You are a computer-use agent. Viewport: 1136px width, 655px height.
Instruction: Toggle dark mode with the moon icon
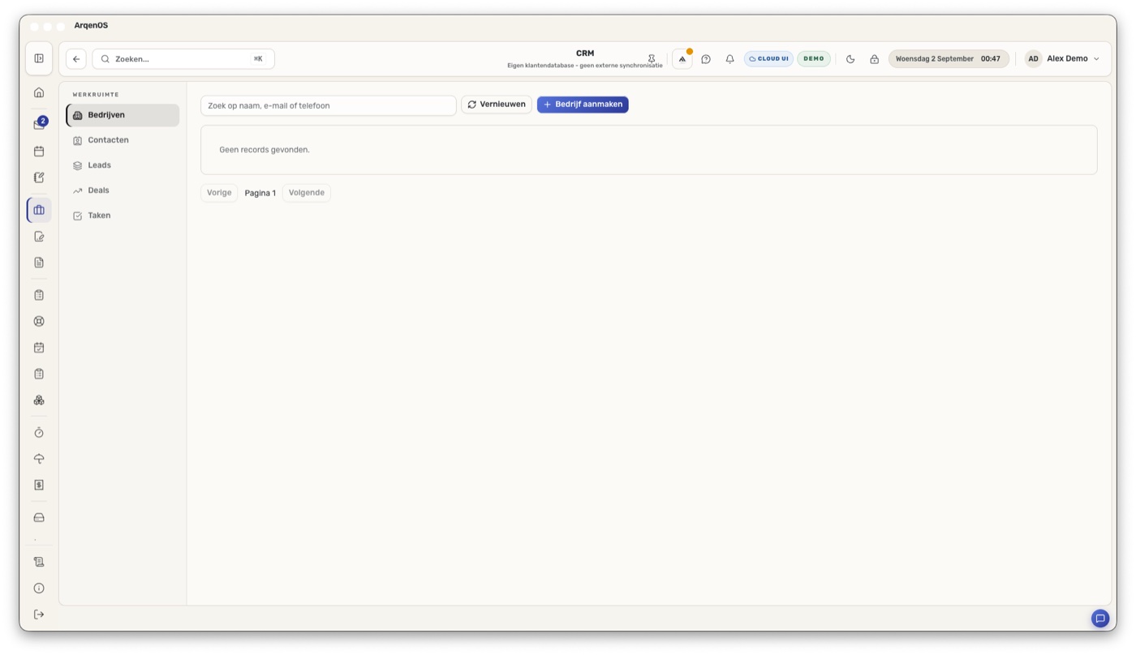pyautogui.click(x=850, y=58)
